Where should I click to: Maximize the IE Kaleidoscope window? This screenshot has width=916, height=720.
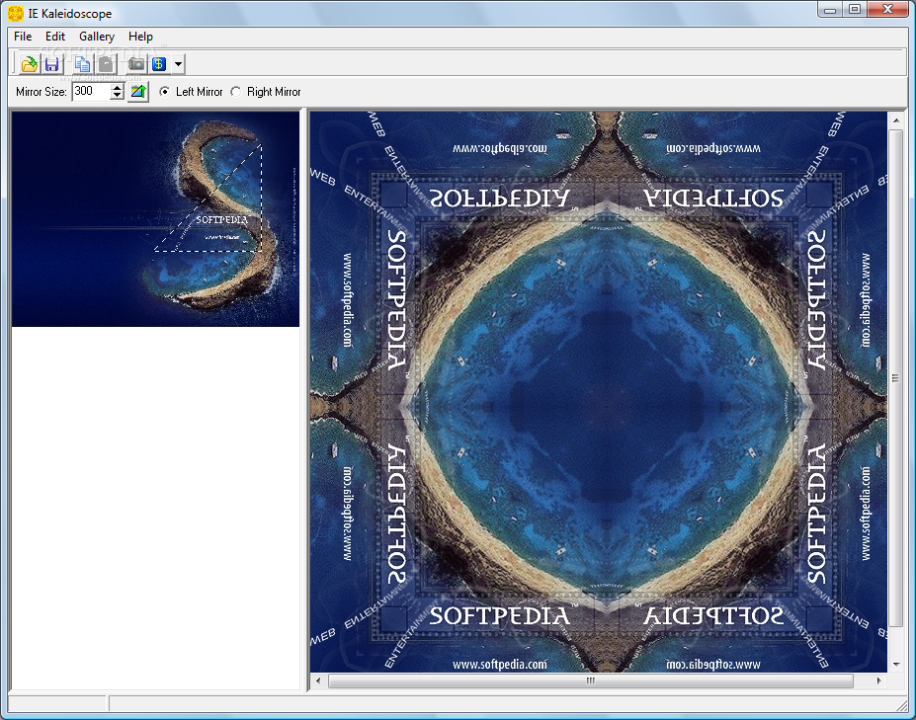[855, 9]
